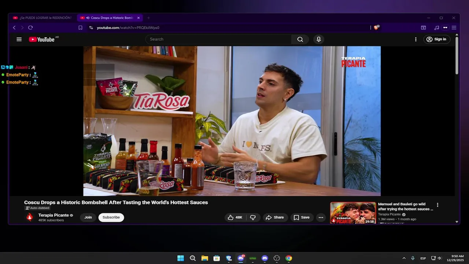Viewport: 469px width, 264px height.
Task: Open the Mernuel and Bauleti video title
Action: [405, 206]
